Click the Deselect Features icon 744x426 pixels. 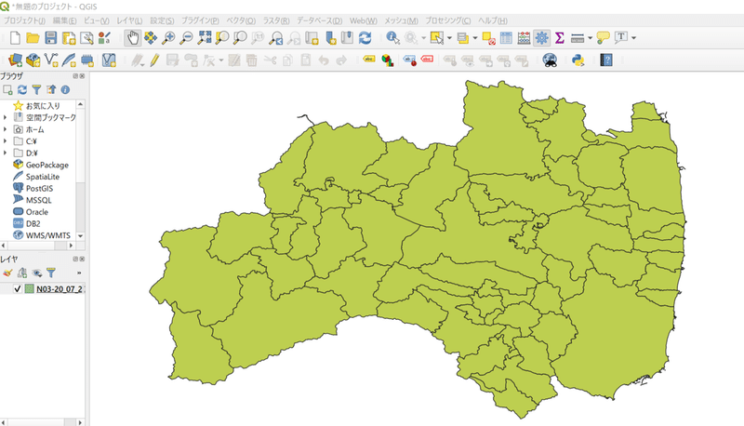click(x=489, y=38)
